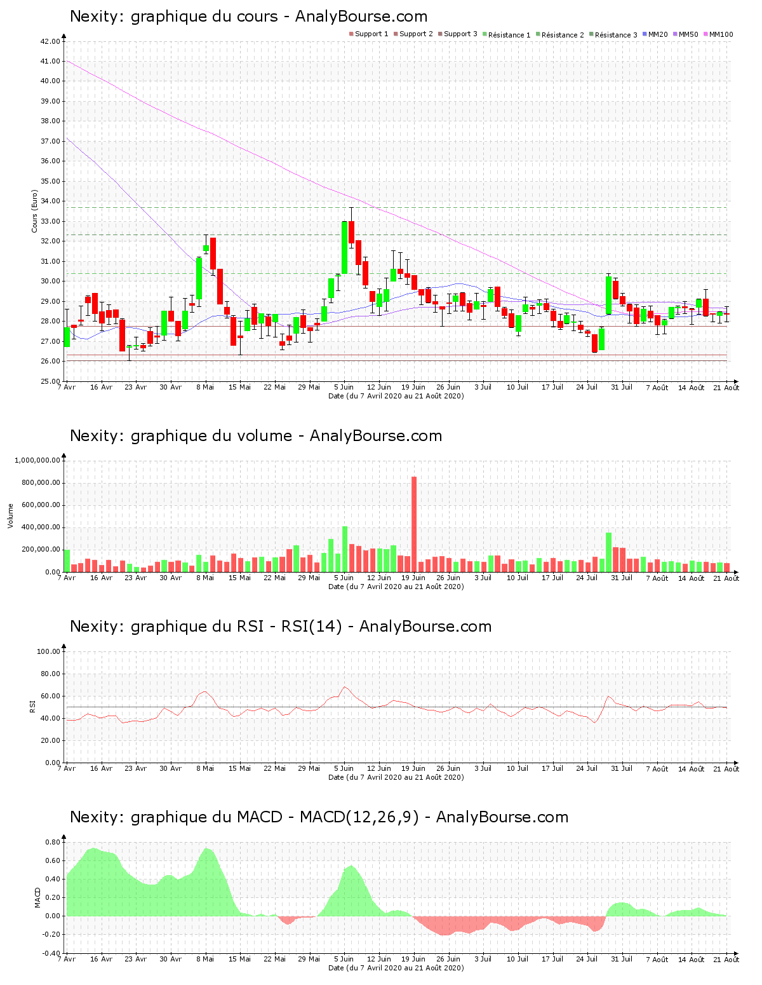Click the -0.40 MACD axis value

(x=51, y=953)
